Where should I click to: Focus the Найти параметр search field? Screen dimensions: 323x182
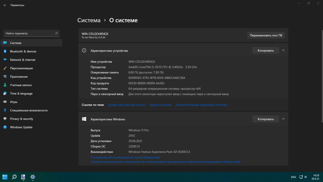click(32, 33)
